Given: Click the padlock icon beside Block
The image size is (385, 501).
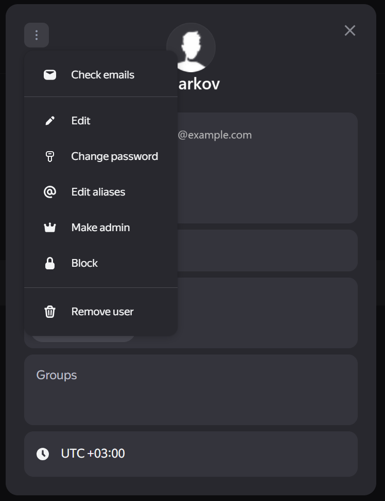Looking at the screenshot, I should 50,263.
